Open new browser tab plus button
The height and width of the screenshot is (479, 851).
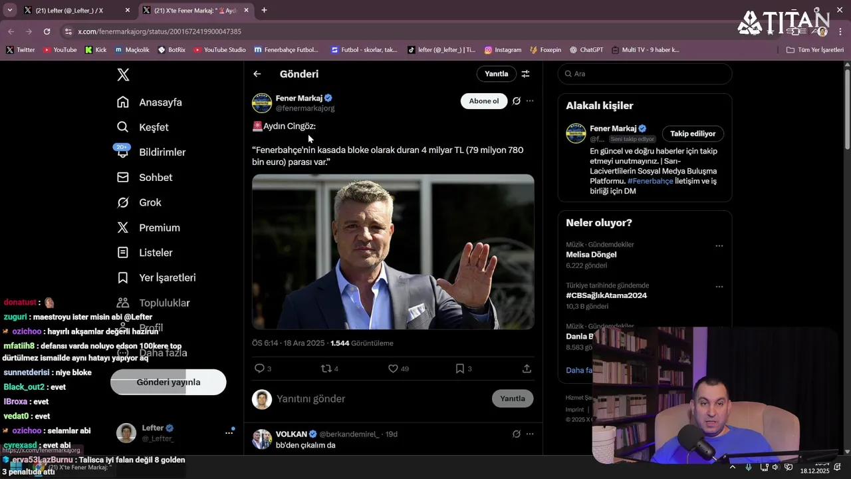tap(264, 10)
